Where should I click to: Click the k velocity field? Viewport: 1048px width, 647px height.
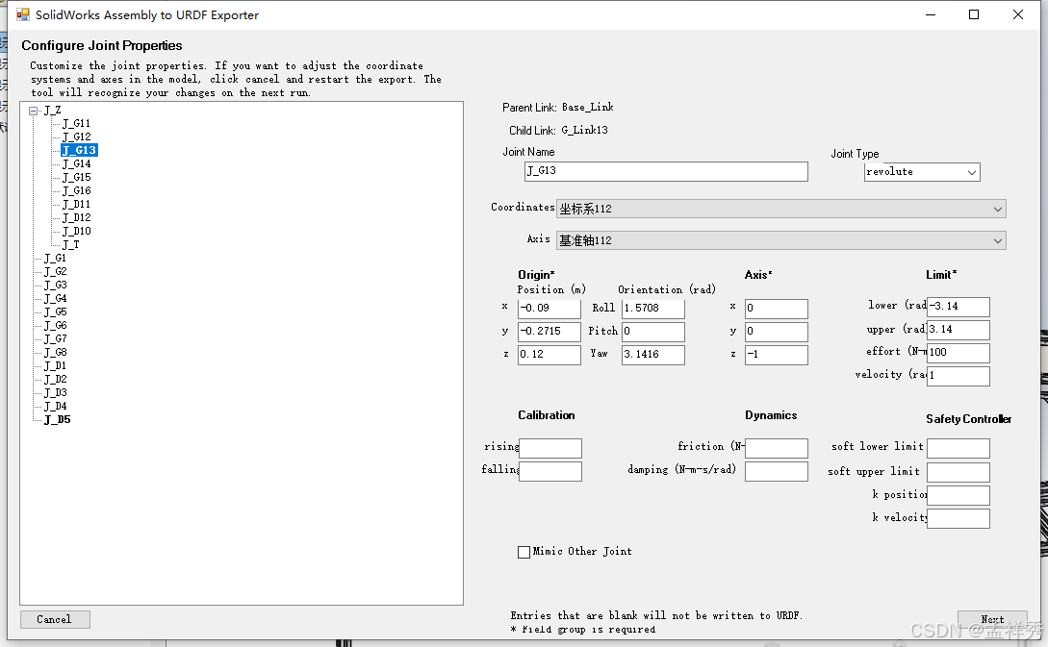[958, 518]
